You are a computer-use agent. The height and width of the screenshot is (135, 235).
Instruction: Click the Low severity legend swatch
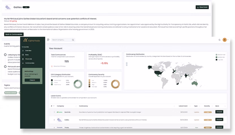pyautogui.click(x=90, y=80)
